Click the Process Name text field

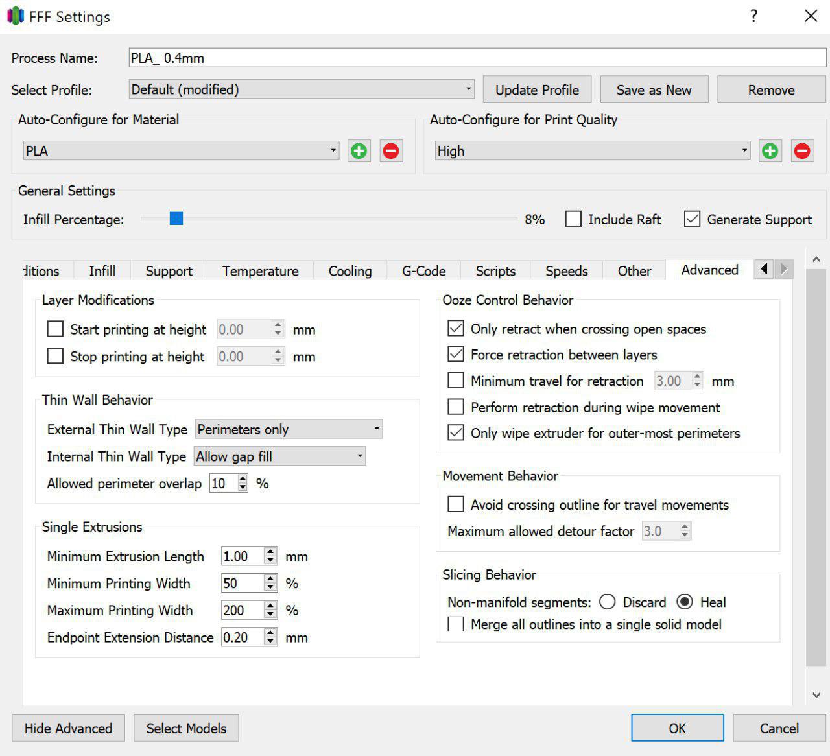[x=477, y=58]
